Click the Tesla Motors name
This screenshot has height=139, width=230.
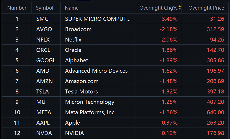(81, 92)
